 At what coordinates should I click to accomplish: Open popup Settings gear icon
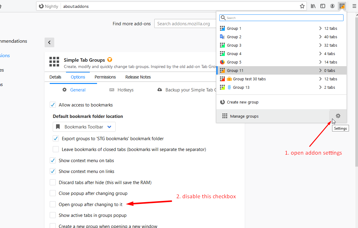tap(338, 116)
